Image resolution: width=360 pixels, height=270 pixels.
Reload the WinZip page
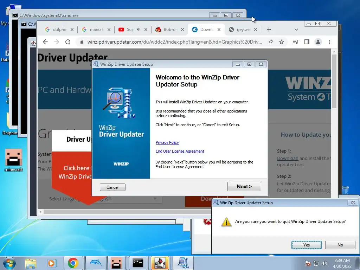[x=68, y=42]
